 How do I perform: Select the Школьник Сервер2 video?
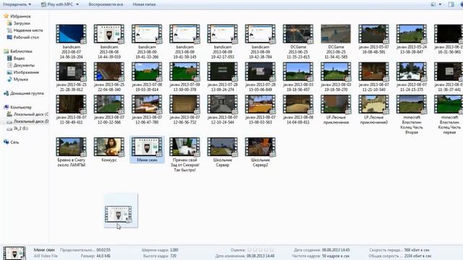coord(260,152)
